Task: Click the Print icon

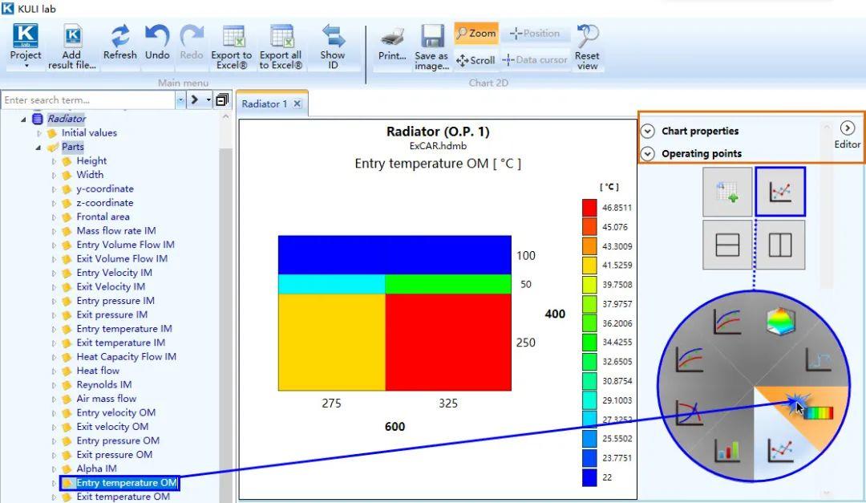Action: (x=392, y=38)
